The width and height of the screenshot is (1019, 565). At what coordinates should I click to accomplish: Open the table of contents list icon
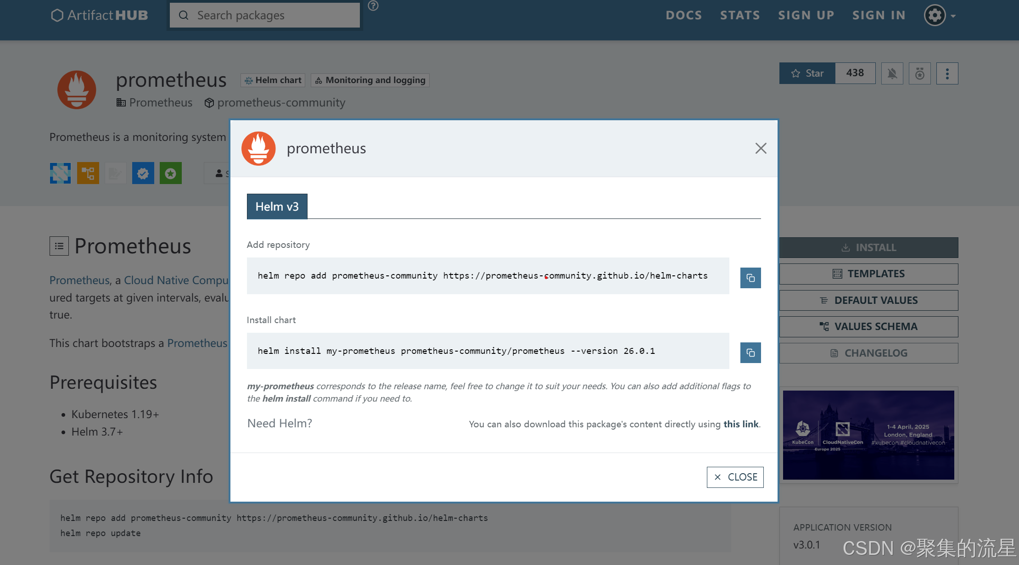coord(59,246)
